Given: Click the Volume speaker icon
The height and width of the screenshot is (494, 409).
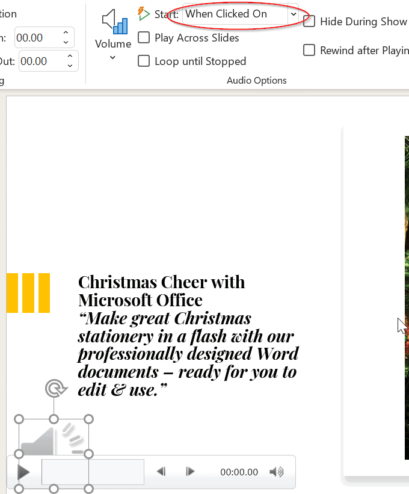Looking at the screenshot, I should tap(114, 22).
